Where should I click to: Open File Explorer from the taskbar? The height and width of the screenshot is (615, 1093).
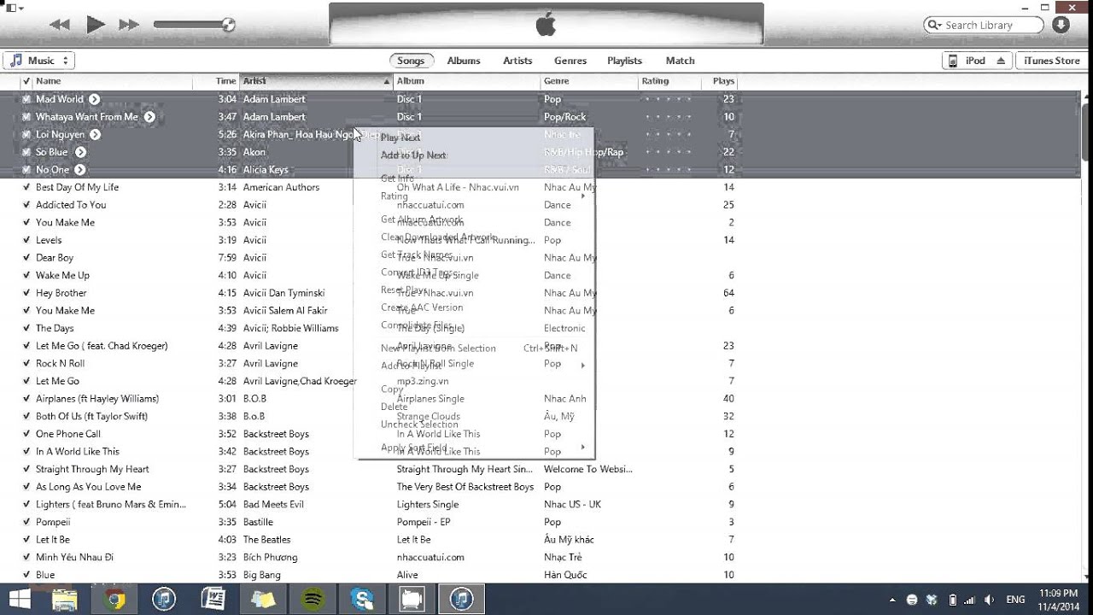click(64, 600)
